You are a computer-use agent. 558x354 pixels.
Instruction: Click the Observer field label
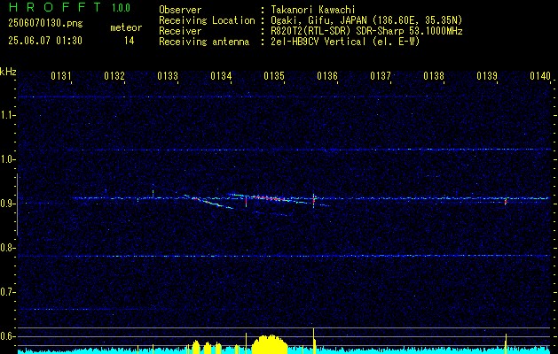pos(180,10)
